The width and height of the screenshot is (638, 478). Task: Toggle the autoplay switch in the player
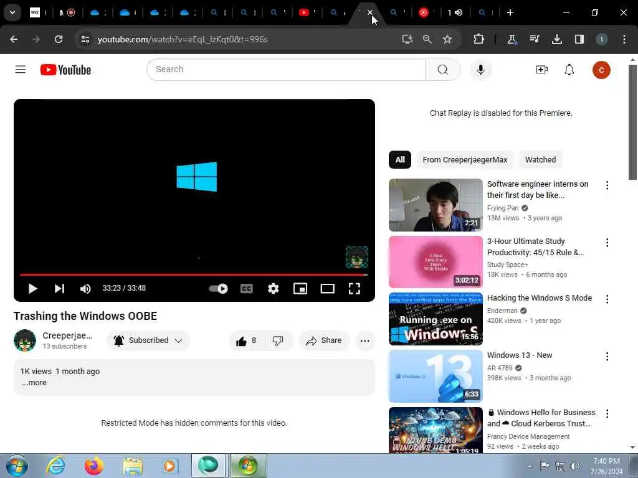coord(218,289)
